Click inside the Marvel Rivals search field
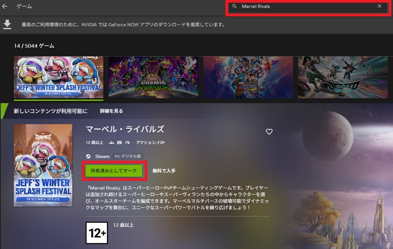The width and height of the screenshot is (393, 249). tap(306, 7)
